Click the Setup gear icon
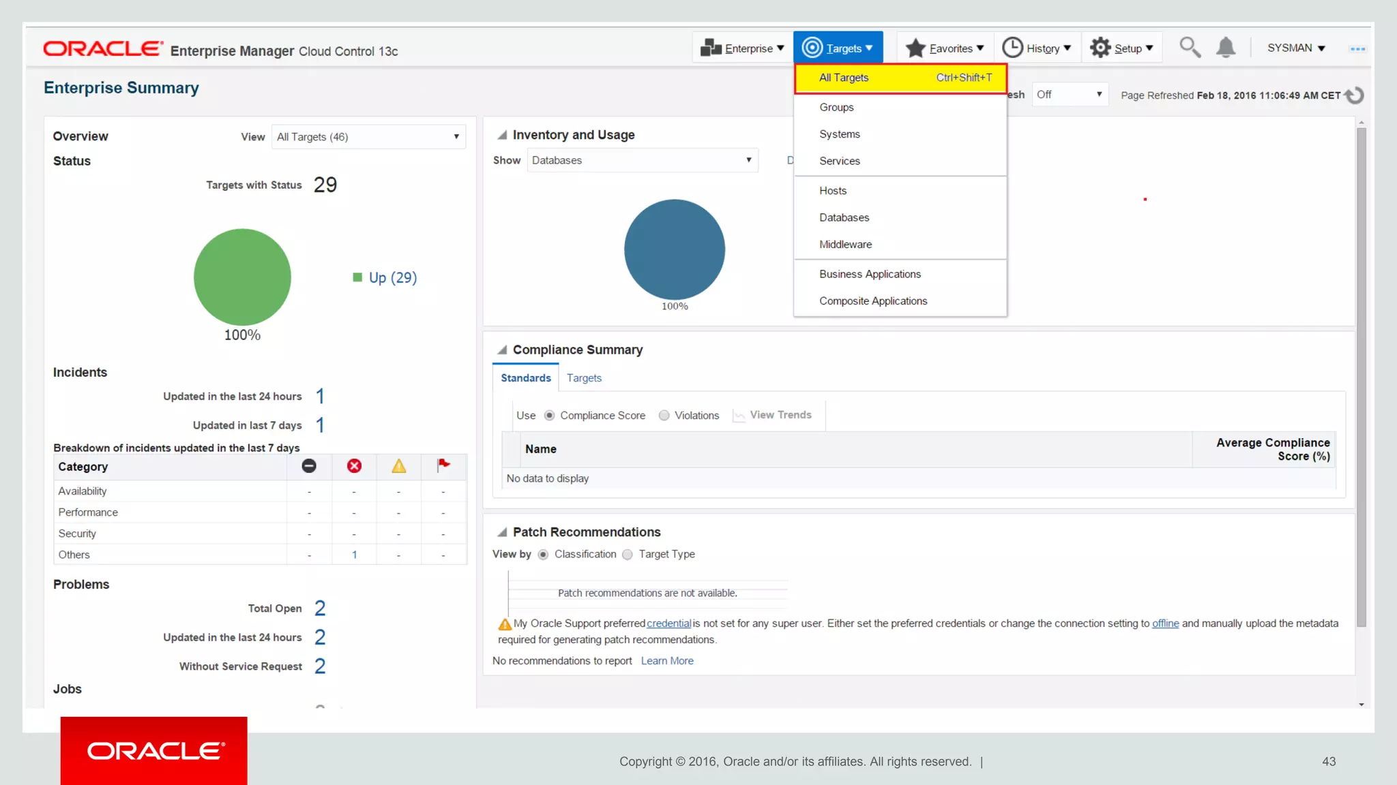 (x=1100, y=48)
